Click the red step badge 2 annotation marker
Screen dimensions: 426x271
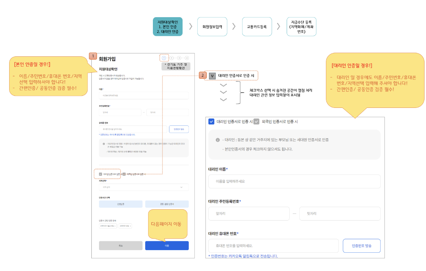tap(203, 75)
